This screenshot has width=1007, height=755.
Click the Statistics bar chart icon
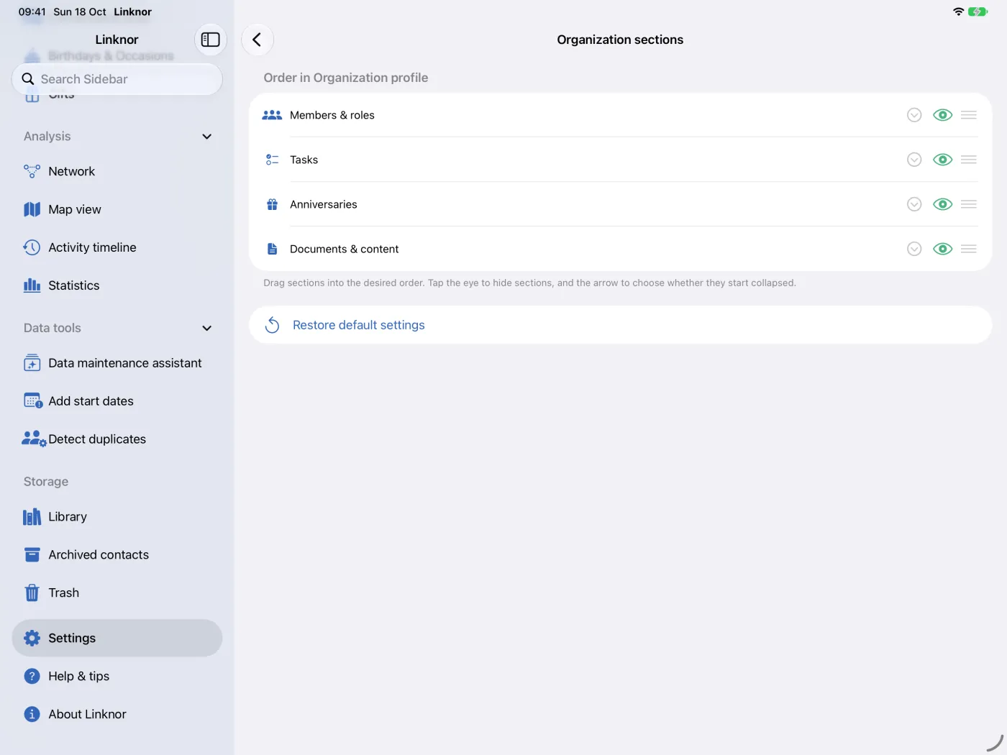tap(32, 285)
